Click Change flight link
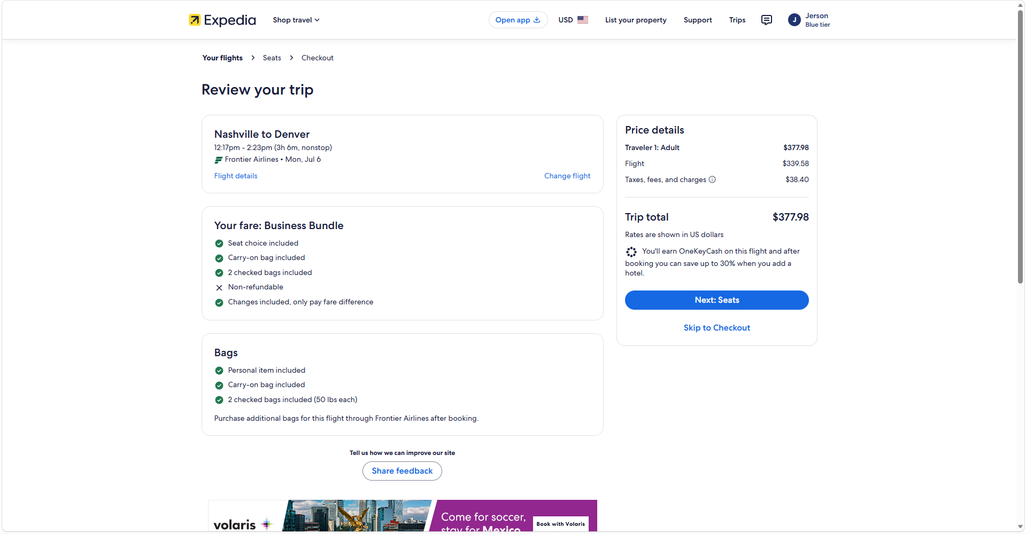This screenshot has width=1026, height=534. point(567,176)
